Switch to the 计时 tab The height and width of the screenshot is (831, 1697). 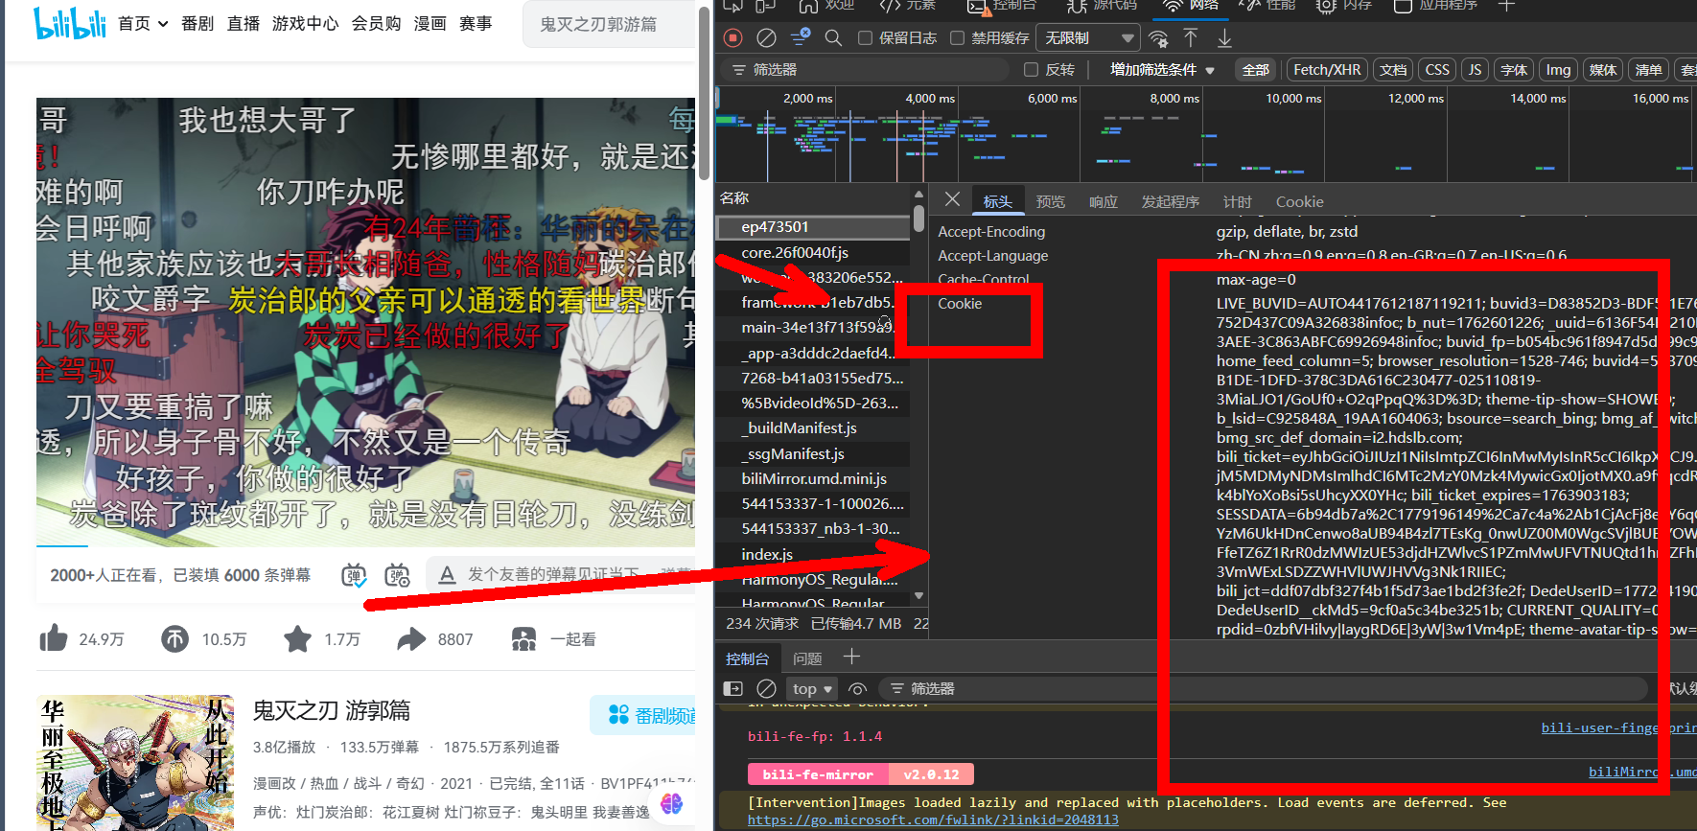(x=1237, y=201)
